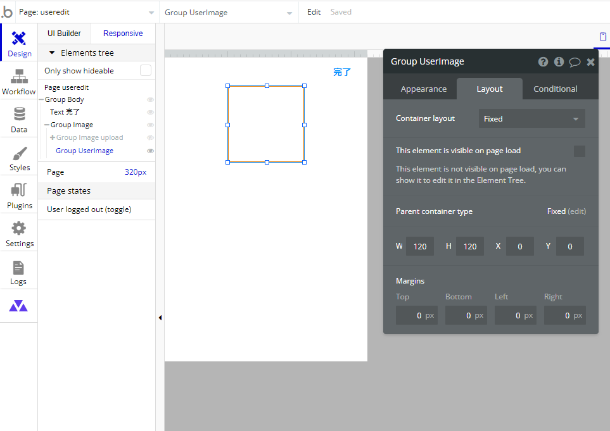Click the Bubble logo icon
610x431 pixels.
tap(7, 12)
